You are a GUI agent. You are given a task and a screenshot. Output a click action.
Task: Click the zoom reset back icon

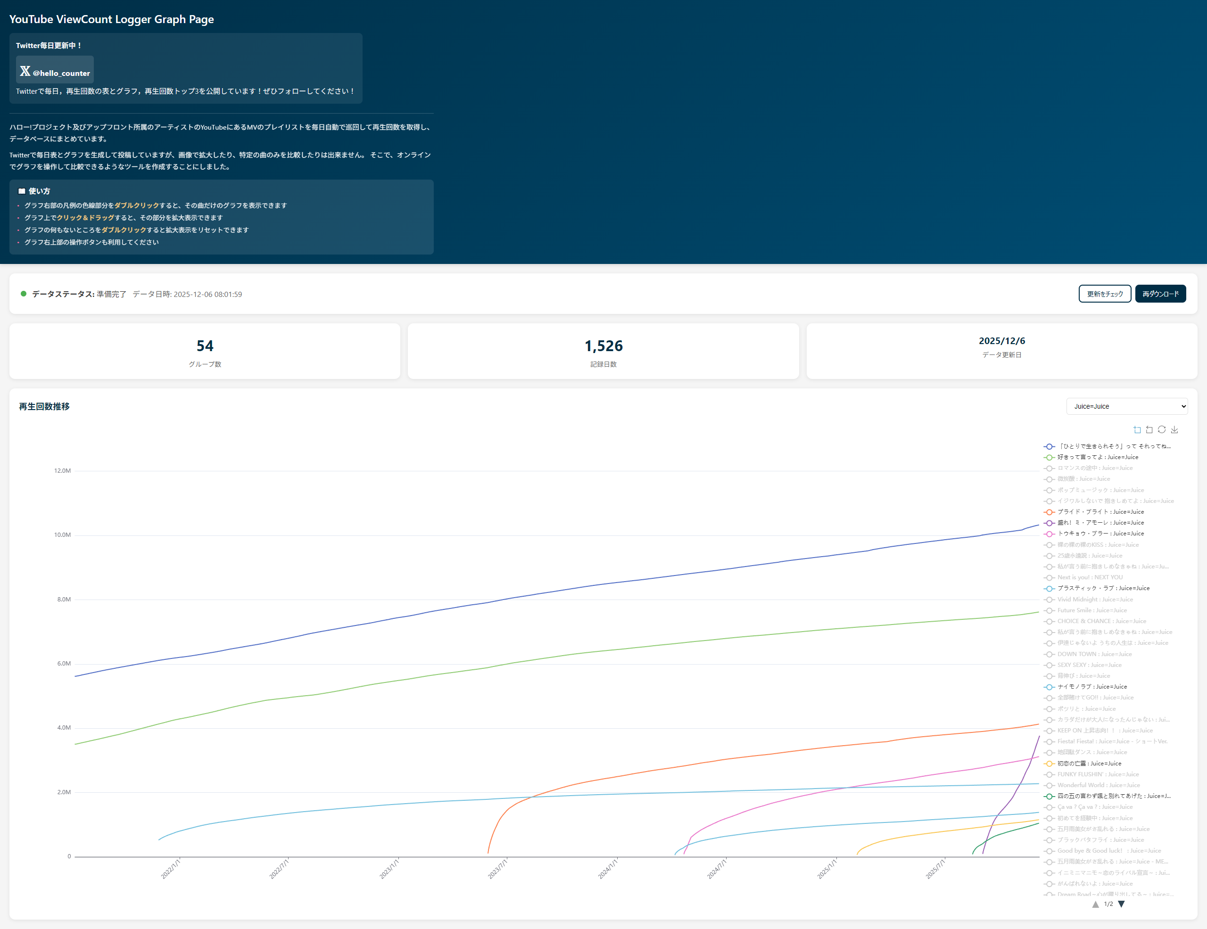pos(1149,430)
